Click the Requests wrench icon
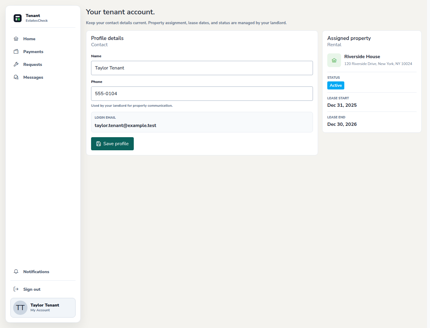Image resolution: width=430 pixels, height=328 pixels. (16, 64)
